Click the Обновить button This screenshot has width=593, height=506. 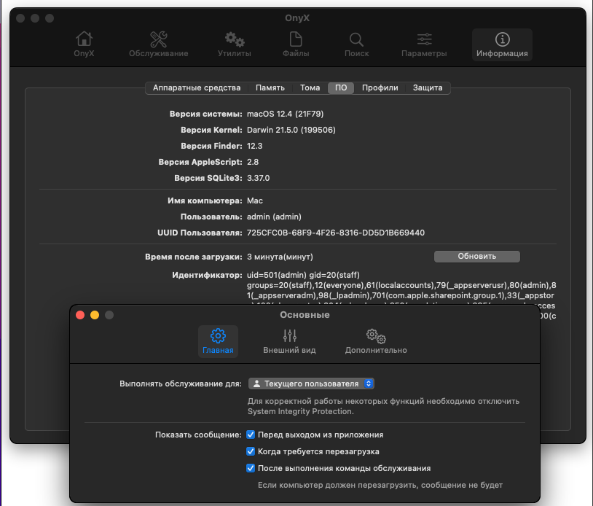point(477,256)
